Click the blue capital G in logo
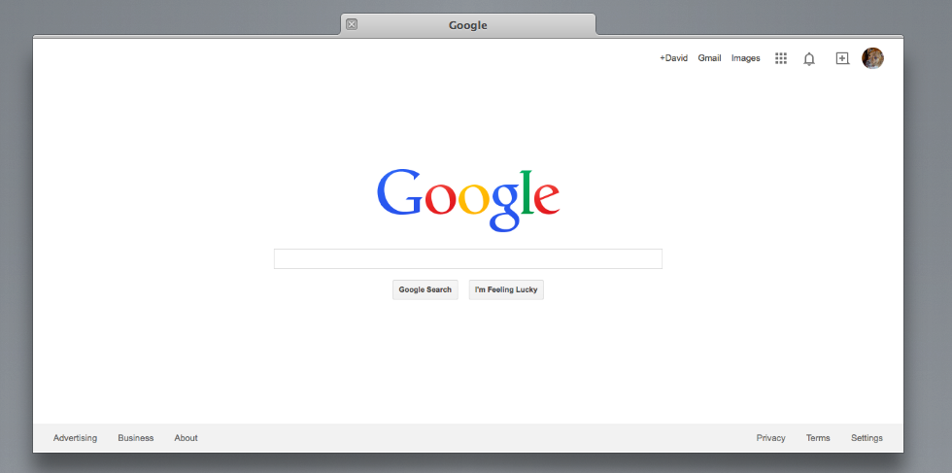 [398, 193]
